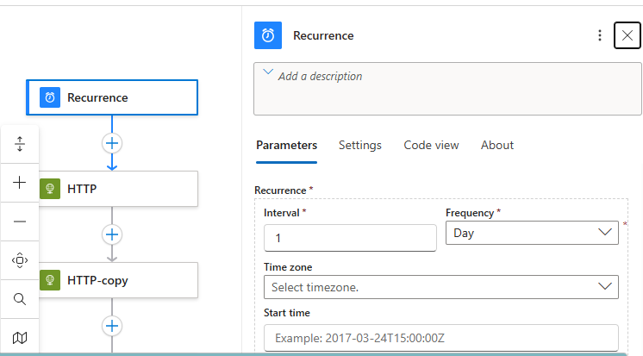
Task: Zoom in on the canvas
Action: pyautogui.click(x=20, y=183)
